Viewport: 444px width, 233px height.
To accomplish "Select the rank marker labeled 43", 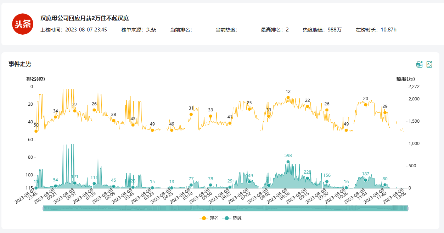I will point(133,125).
